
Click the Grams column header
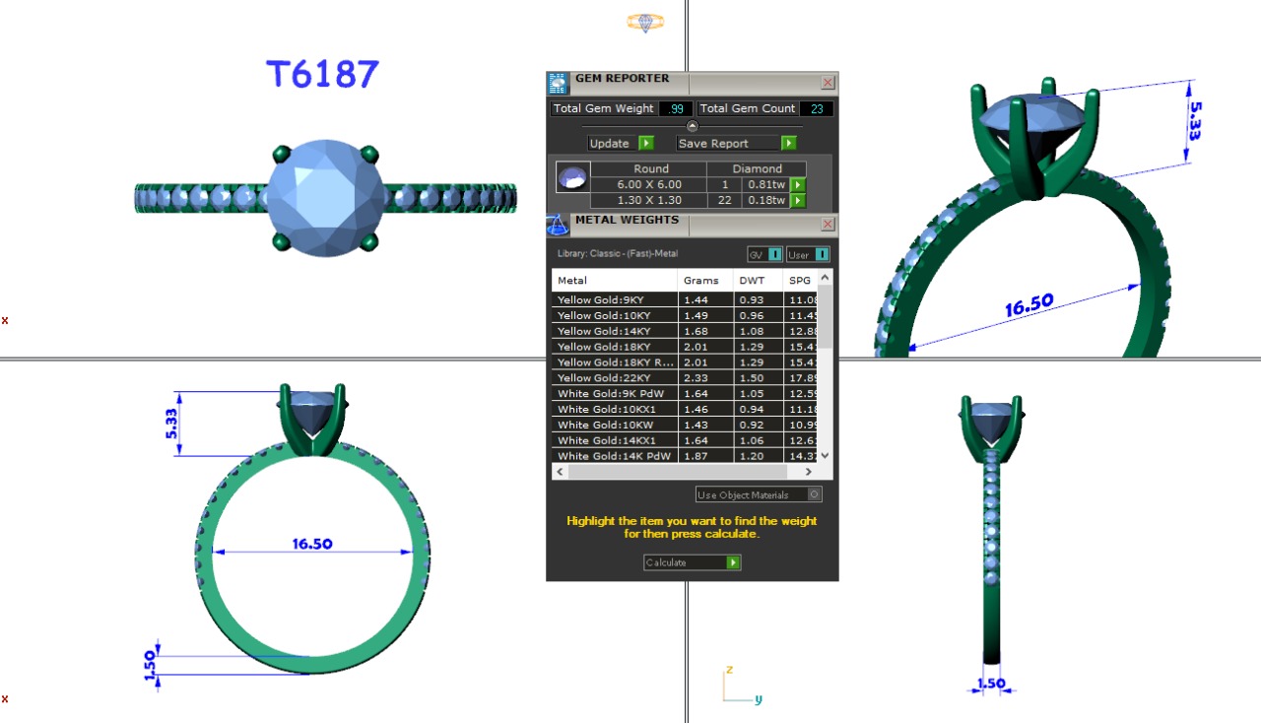700,281
